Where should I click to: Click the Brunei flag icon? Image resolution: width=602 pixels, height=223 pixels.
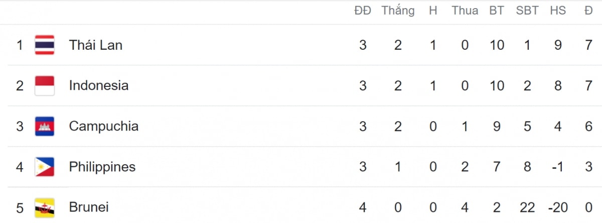(x=45, y=207)
